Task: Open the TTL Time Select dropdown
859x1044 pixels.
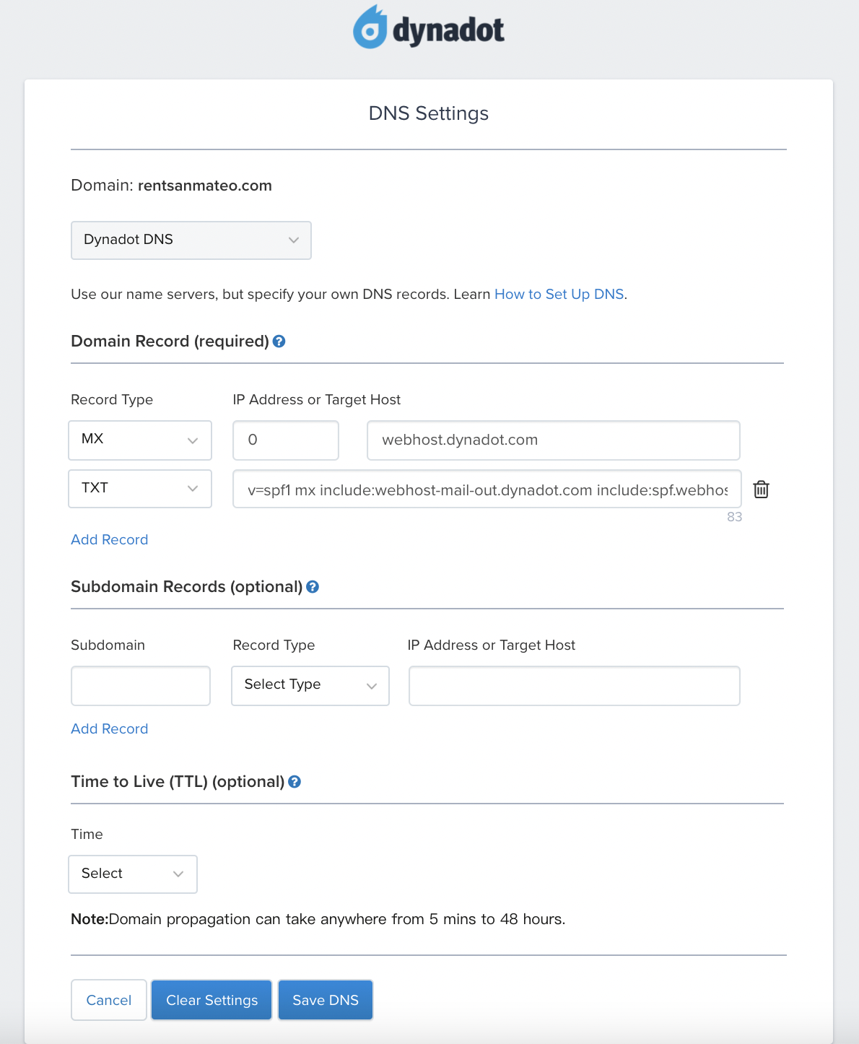Action: point(133,874)
